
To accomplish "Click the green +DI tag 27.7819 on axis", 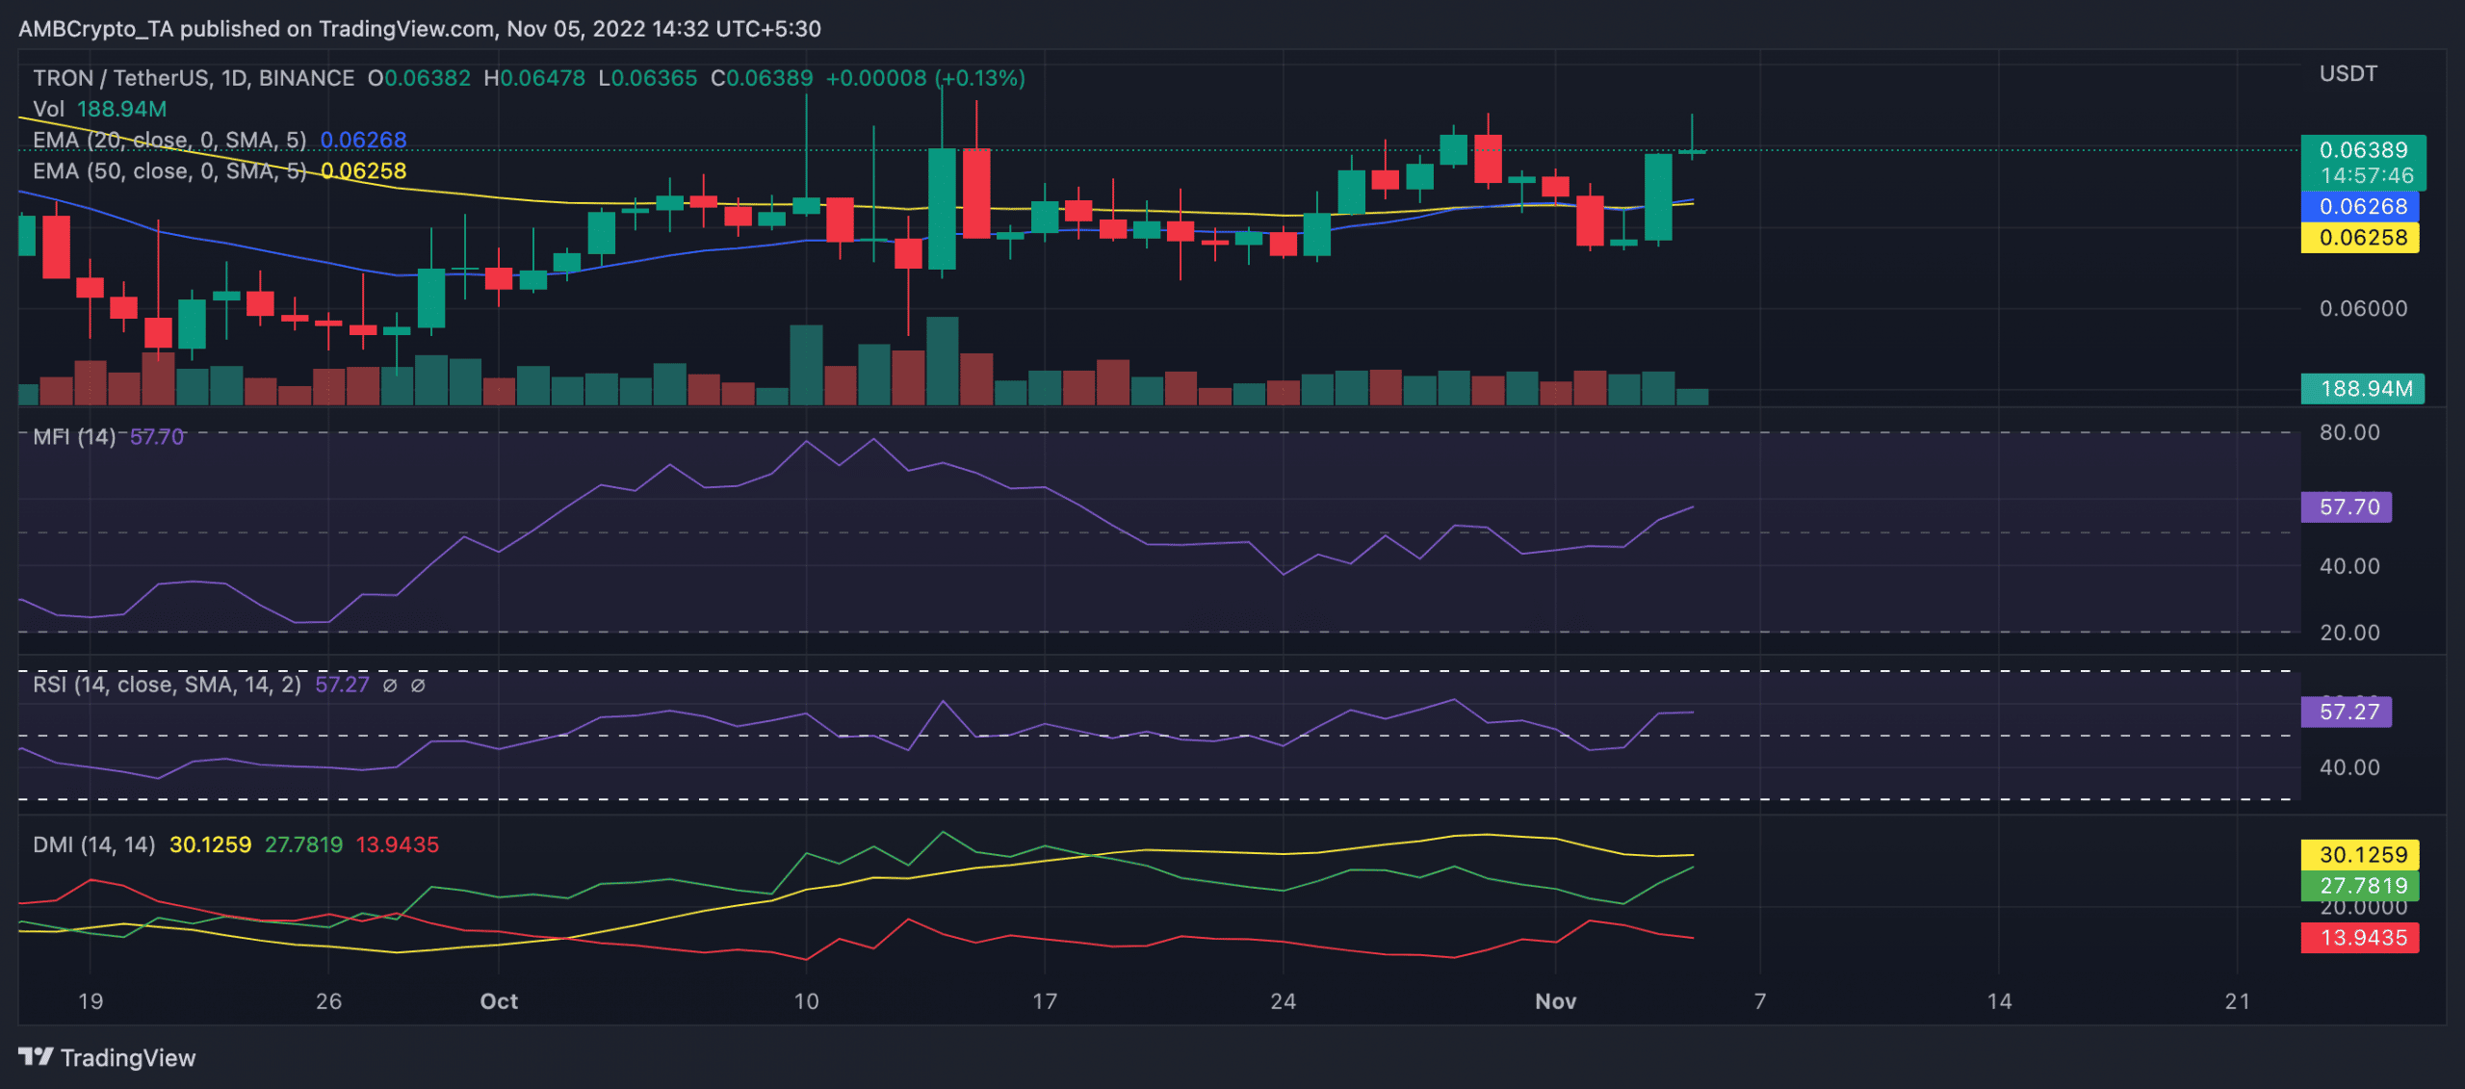I will pos(2359,886).
